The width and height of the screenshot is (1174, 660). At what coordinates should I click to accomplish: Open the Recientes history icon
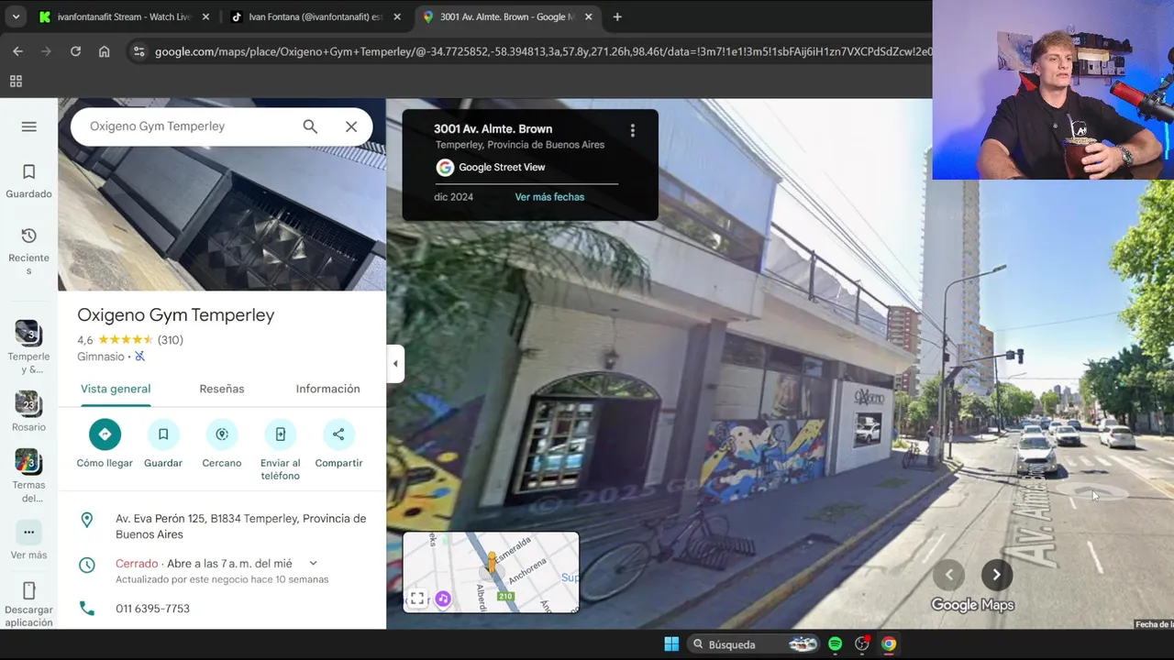click(x=28, y=236)
